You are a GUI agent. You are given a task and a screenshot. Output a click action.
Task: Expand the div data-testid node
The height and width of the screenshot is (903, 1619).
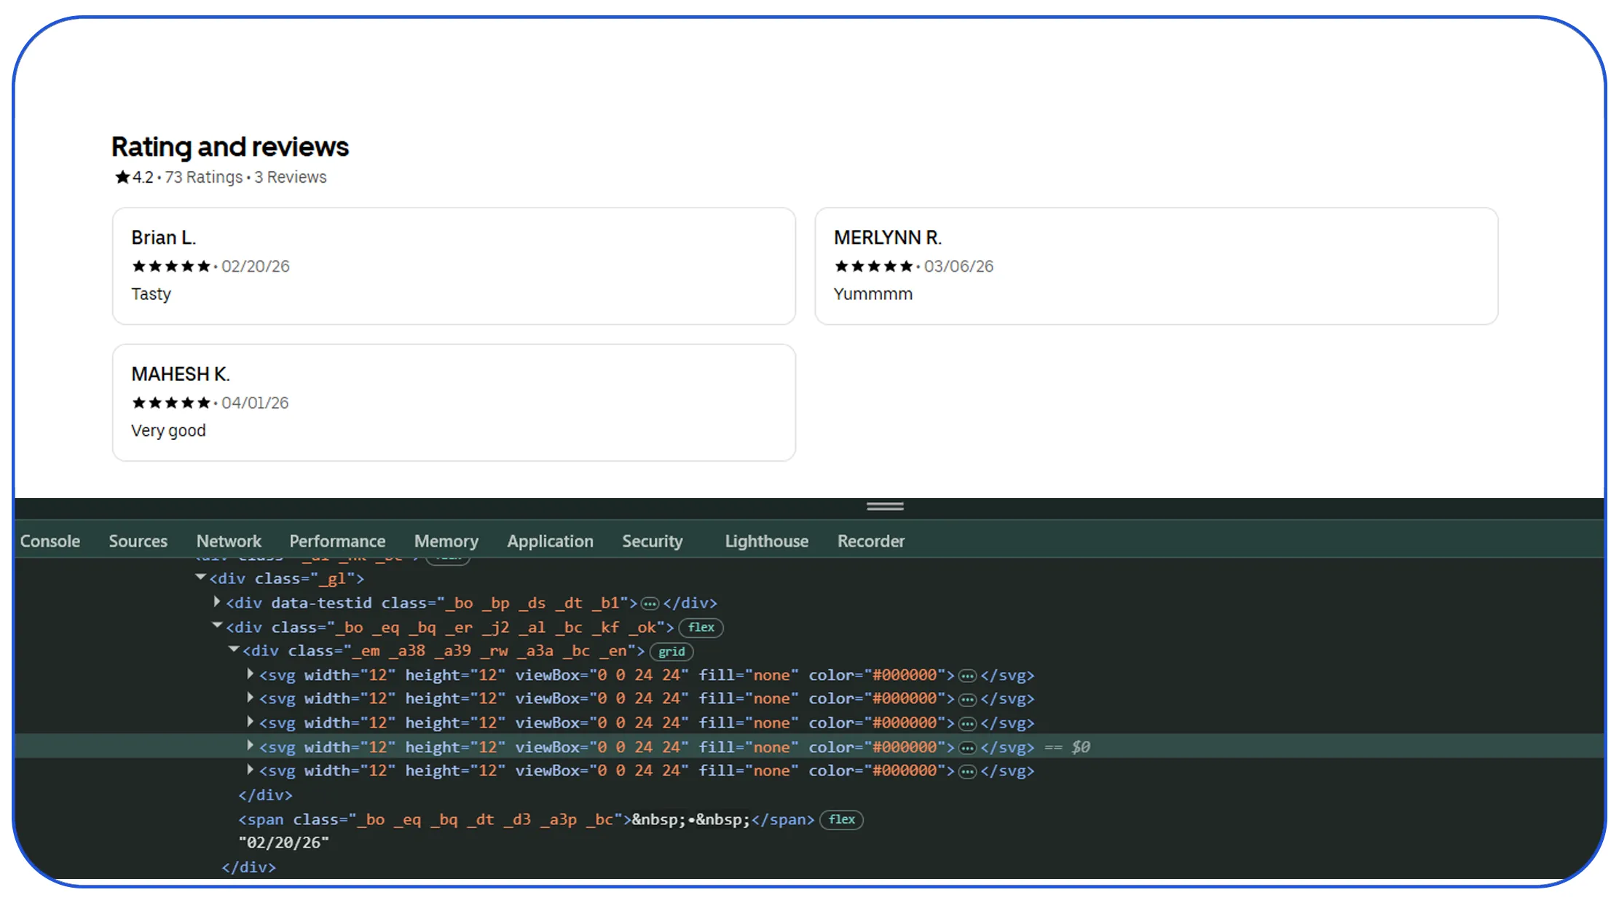tap(216, 602)
